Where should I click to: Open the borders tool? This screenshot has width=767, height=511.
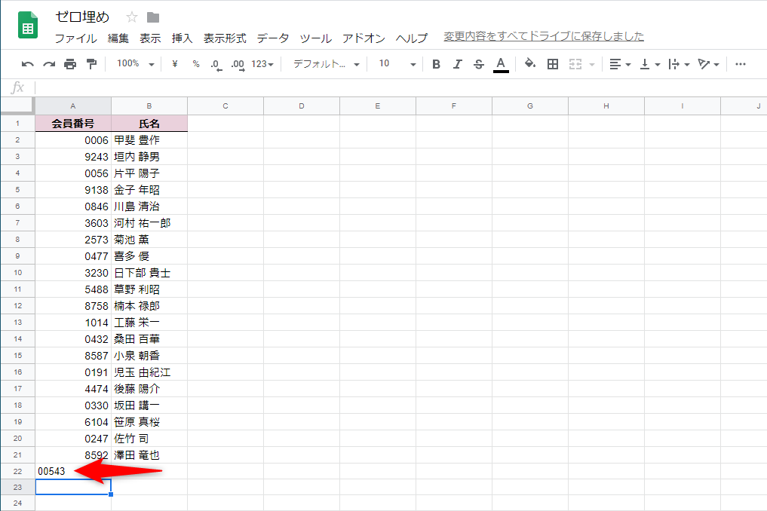(x=553, y=64)
